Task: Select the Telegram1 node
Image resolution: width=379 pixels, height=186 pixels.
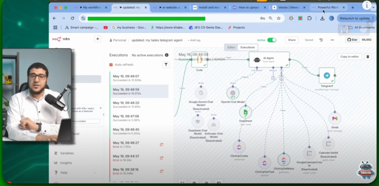Action: 327,76
